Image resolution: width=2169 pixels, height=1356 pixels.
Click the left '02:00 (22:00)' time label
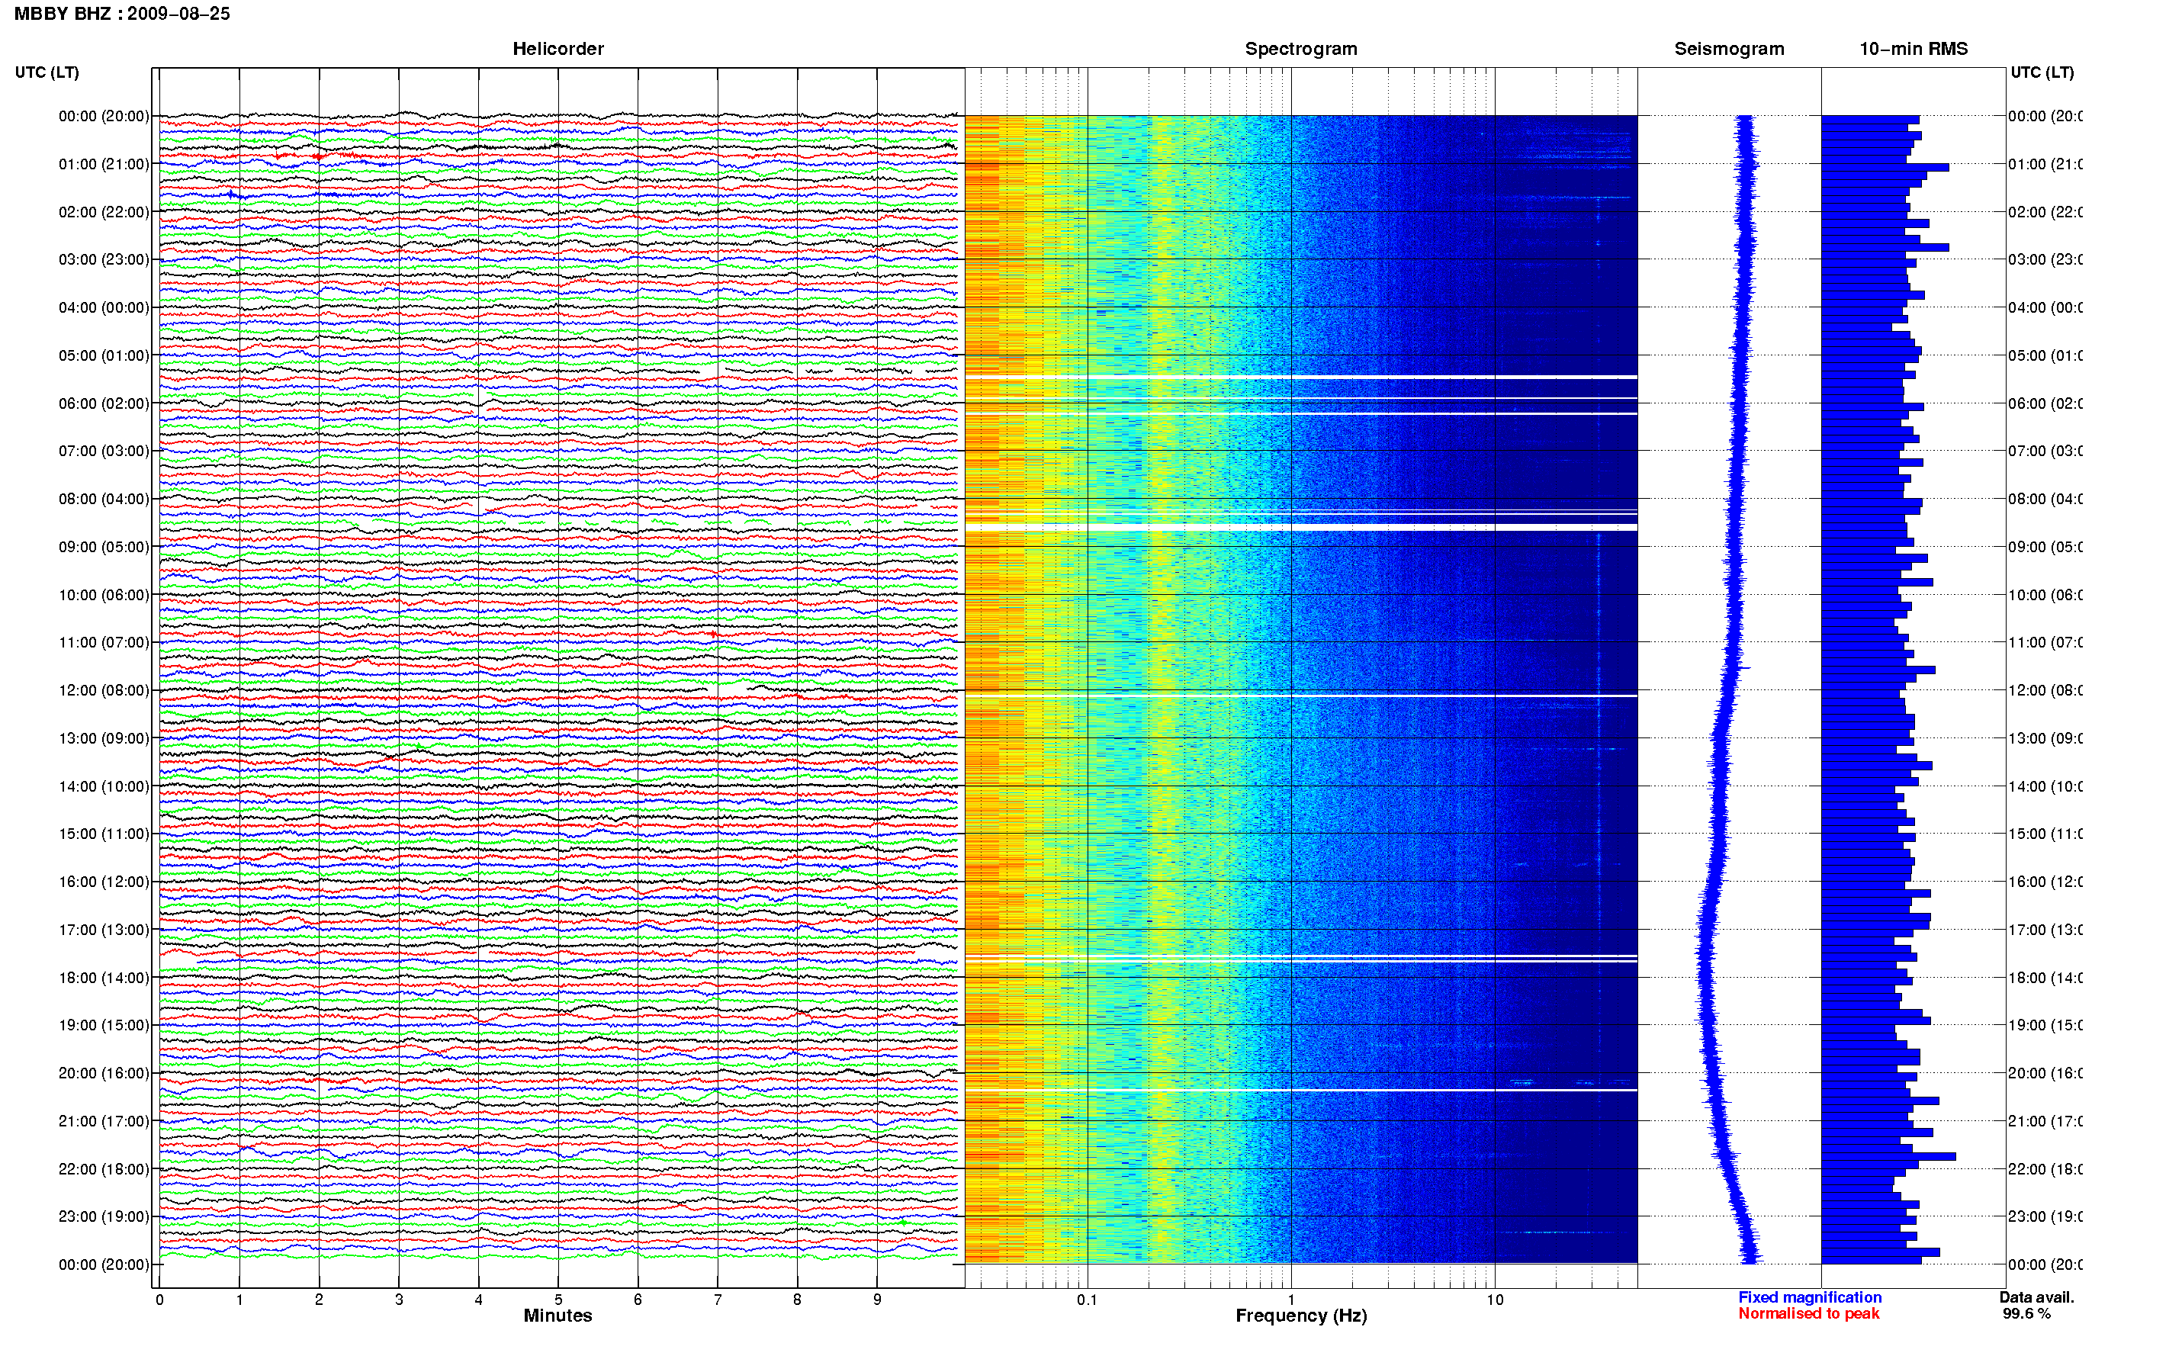(x=103, y=212)
